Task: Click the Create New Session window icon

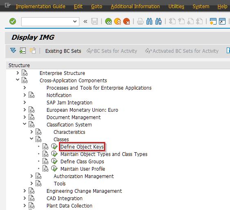Action: [213, 21]
